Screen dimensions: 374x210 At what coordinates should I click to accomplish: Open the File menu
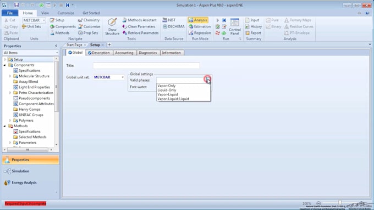coord(10,13)
